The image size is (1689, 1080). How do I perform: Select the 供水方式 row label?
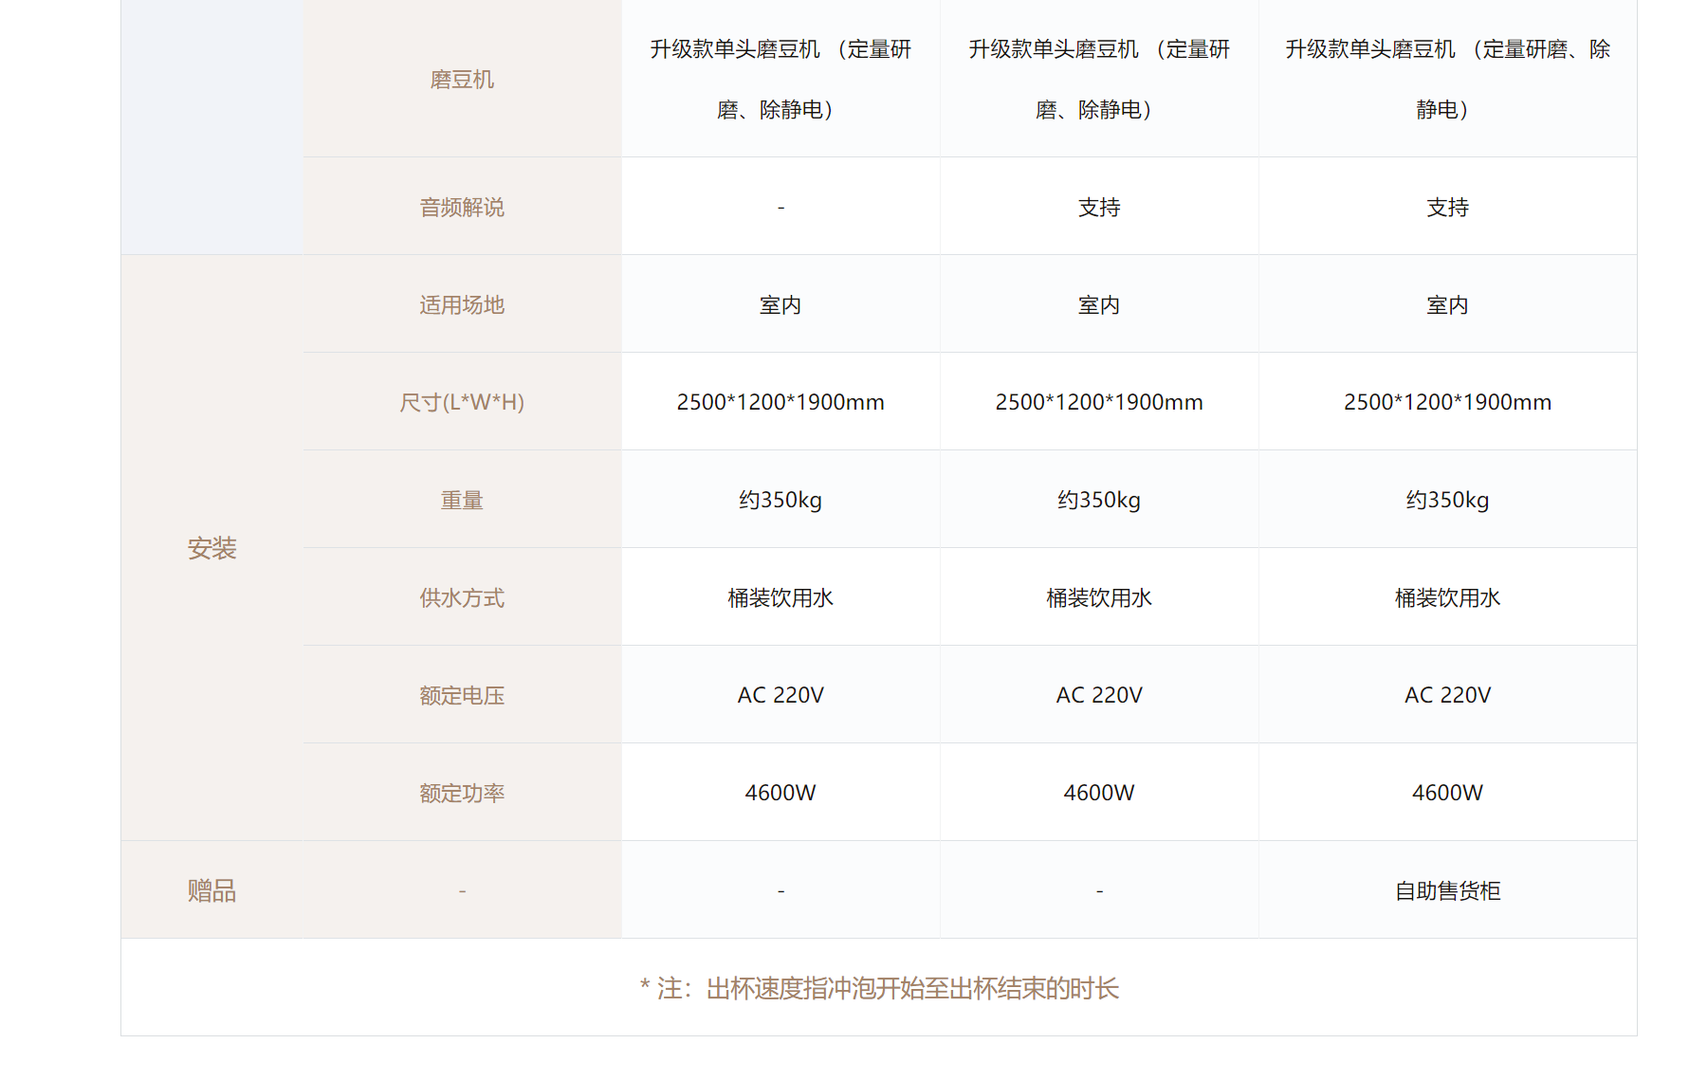click(x=462, y=598)
